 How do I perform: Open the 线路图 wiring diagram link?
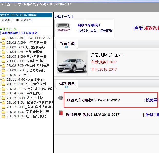152,100
